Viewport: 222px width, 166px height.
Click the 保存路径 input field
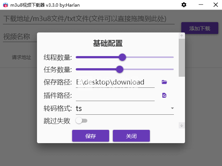coord(115,82)
